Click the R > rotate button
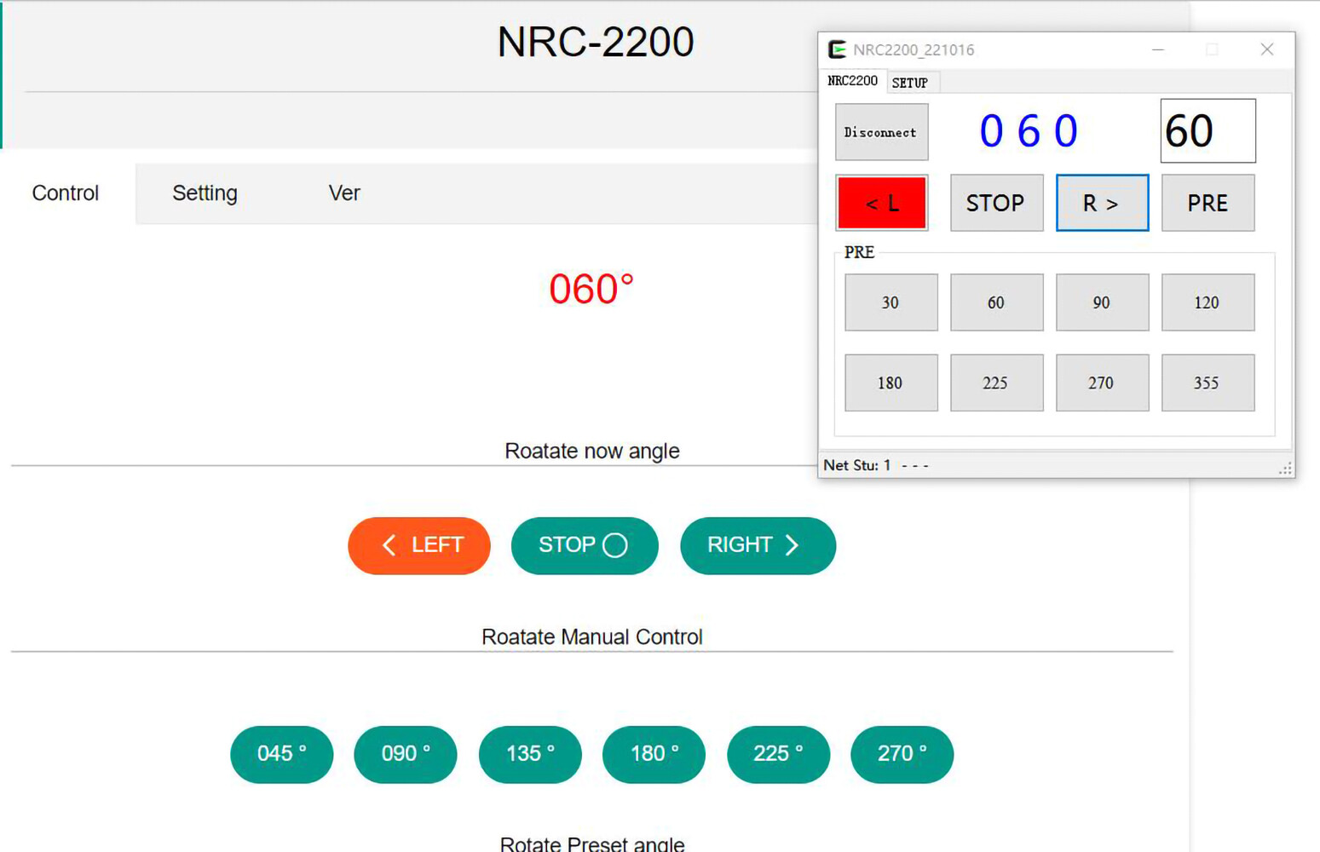The width and height of the screenshot is (1320, 852). (x=1102, y=203)
